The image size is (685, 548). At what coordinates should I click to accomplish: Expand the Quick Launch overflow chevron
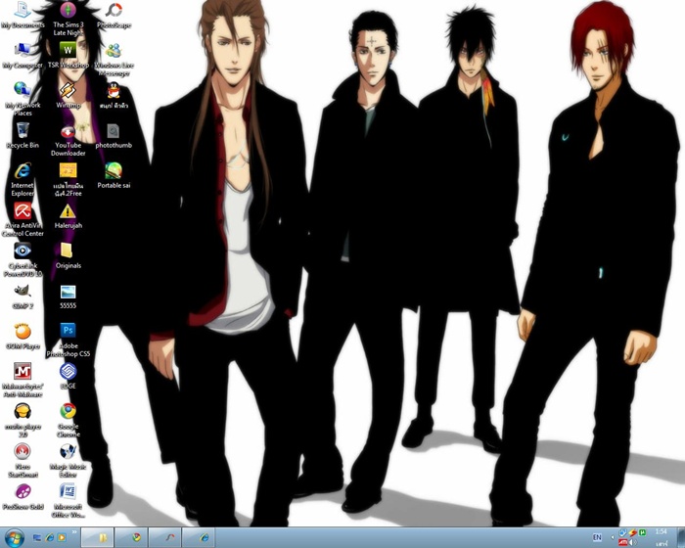74,532
